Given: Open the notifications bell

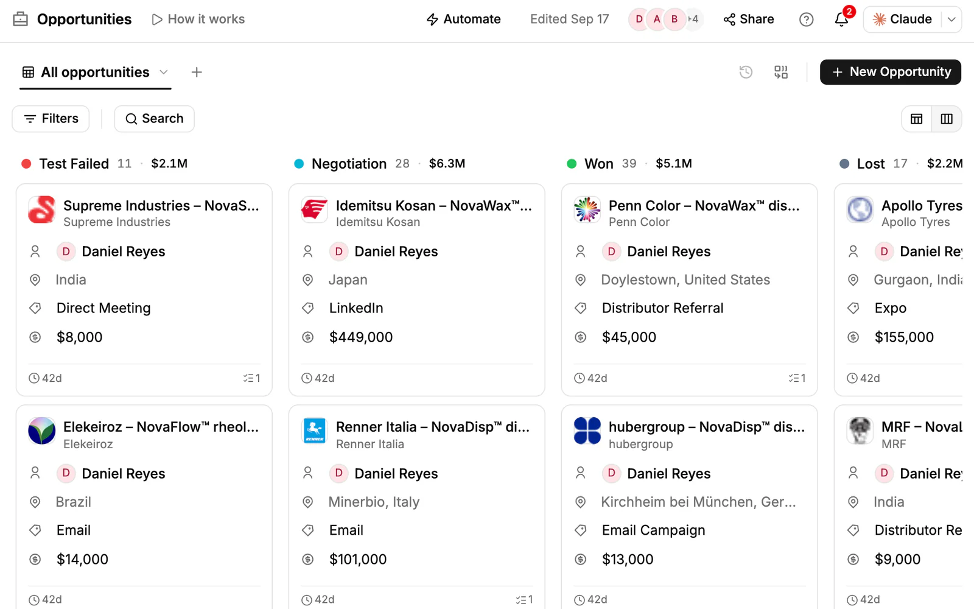Looking at the screenshot, I should [x=841, y=19].
